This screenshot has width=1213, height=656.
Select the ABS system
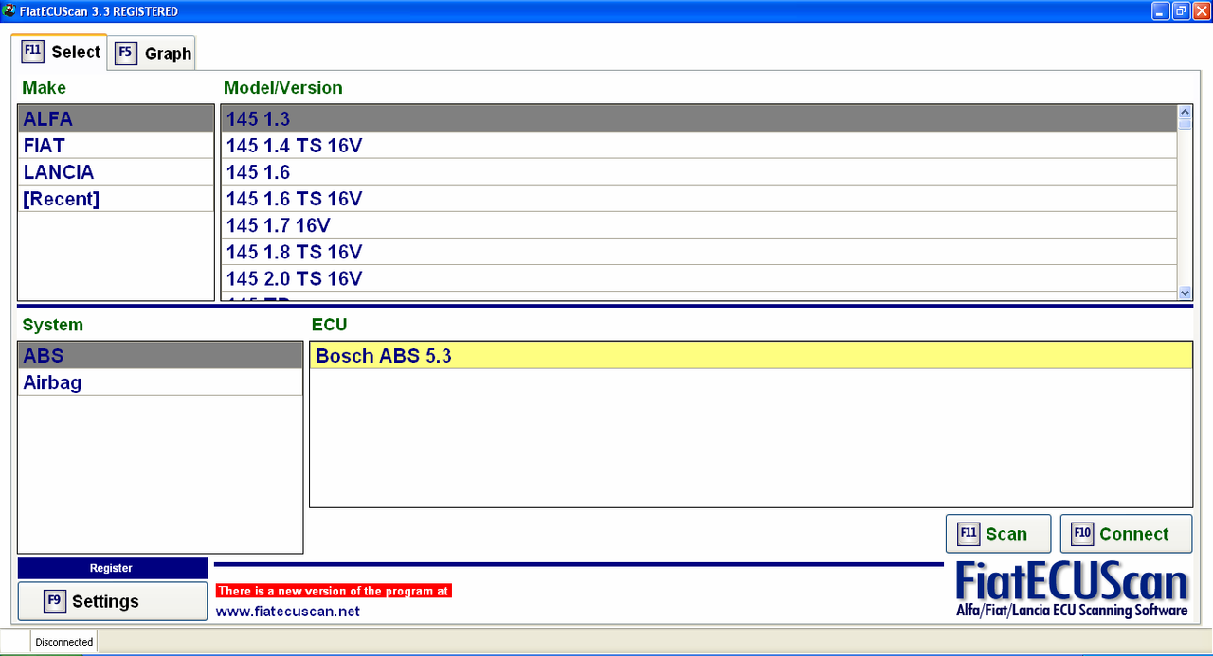tap(160, 355)
